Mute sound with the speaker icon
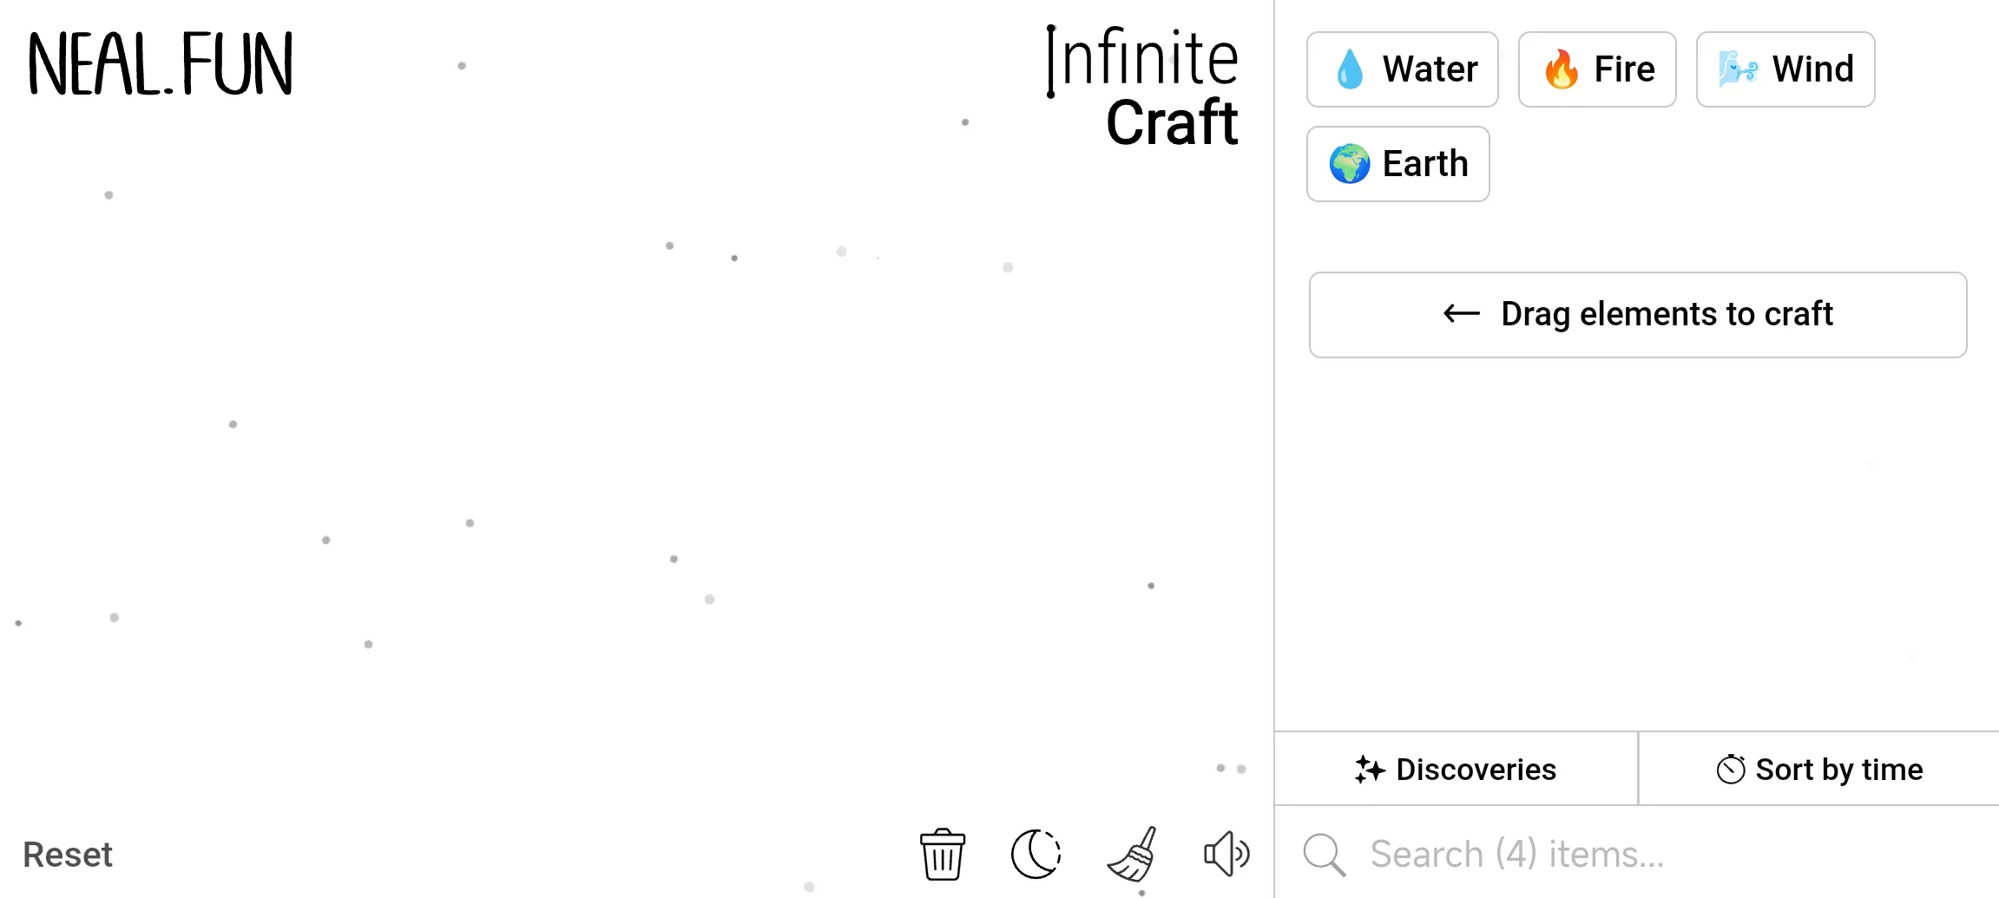1999x898 pixels. (x=1226, y=855)
